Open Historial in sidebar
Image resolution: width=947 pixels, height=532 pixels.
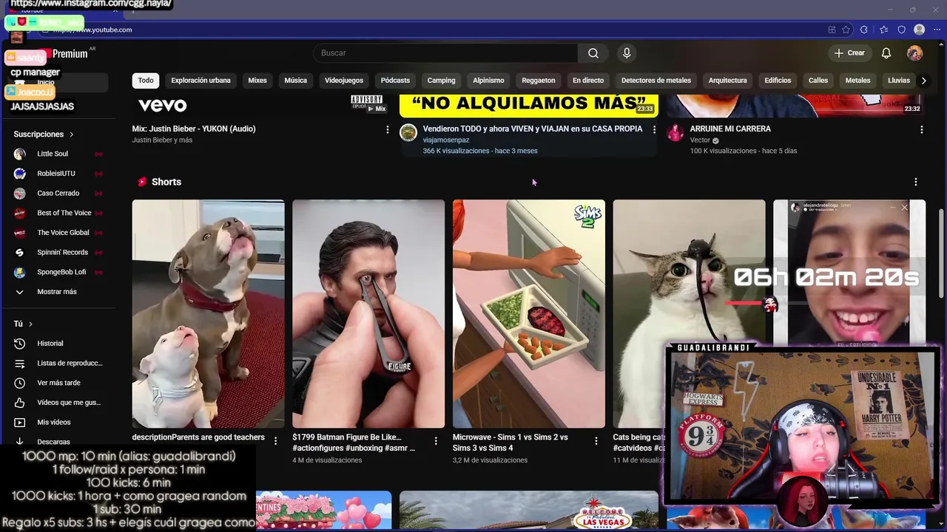click(59, 344)
